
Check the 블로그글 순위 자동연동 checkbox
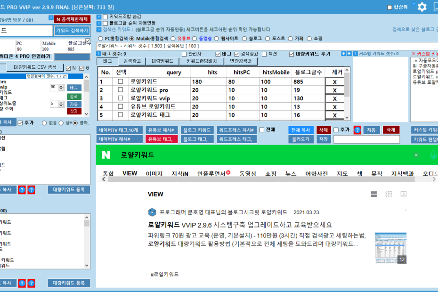[x=105, y=23]
